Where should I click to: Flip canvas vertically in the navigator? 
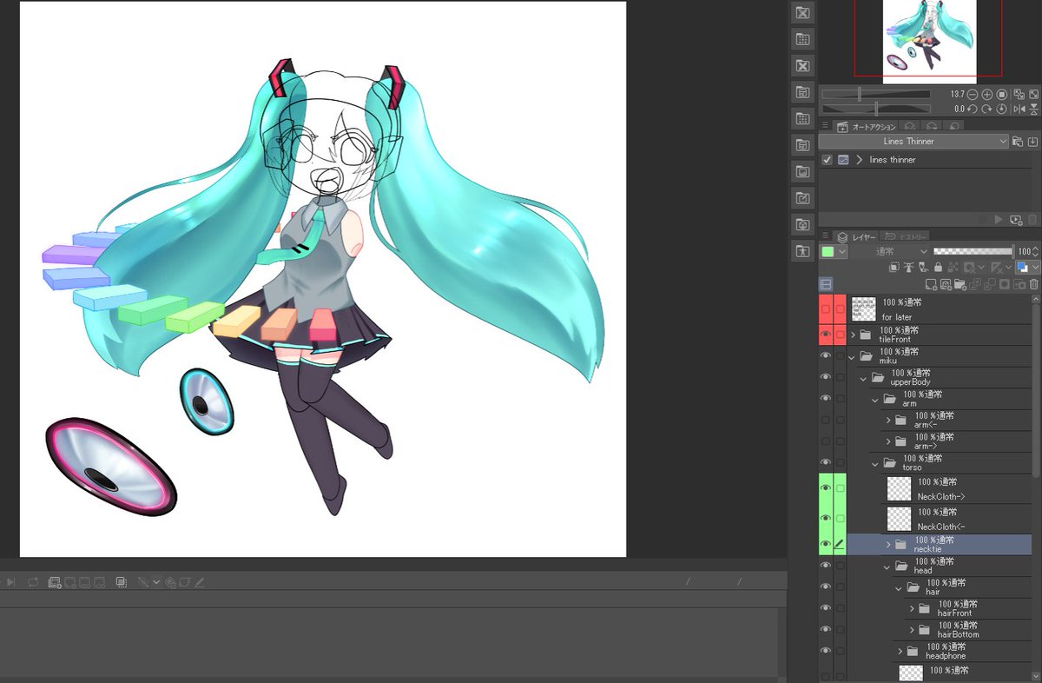pyautogui.click(x=1034, y=109)
